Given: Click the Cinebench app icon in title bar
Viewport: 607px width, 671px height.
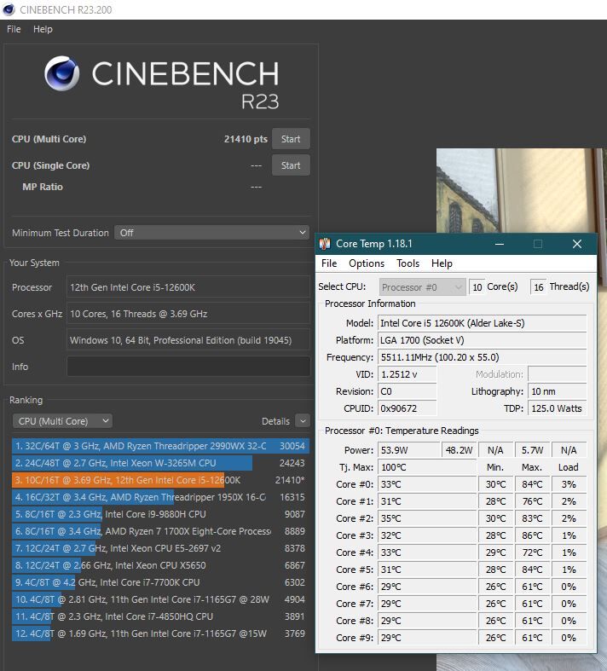Looking at the screenshot, I should coord(9,9).
